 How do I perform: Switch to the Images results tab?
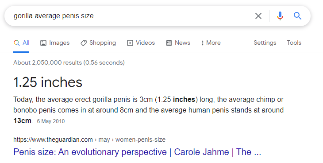pos(55,43)
